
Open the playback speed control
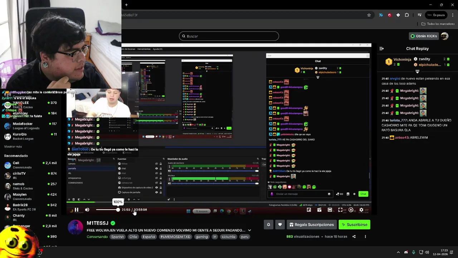[351, 210]
